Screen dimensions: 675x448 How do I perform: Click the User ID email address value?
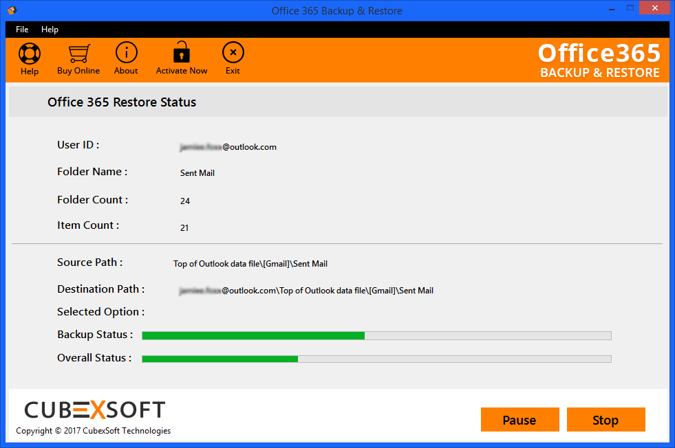point(228,147)
